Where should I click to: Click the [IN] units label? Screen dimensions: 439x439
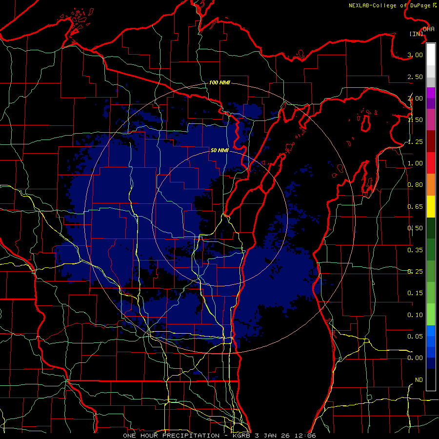(x=417, y=34)
